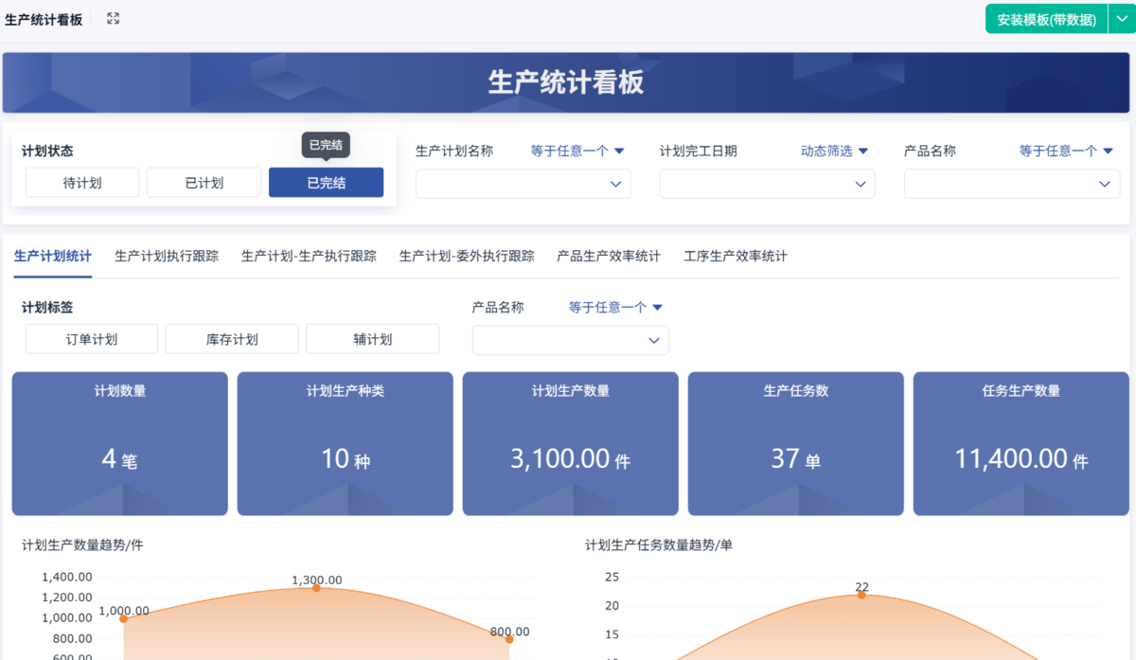Select 订单计划 plan tag filter

92,339
